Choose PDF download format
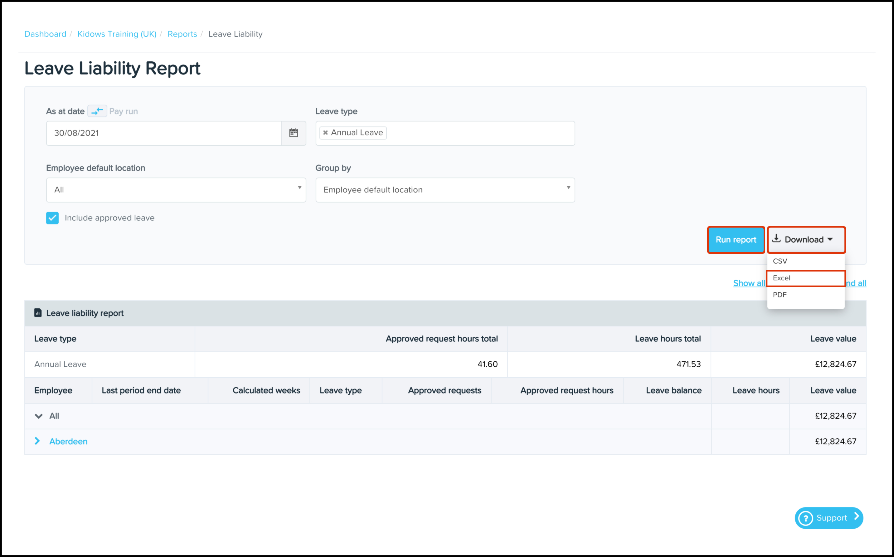Screen dimensions: 894x557 (x=780, y=295)
